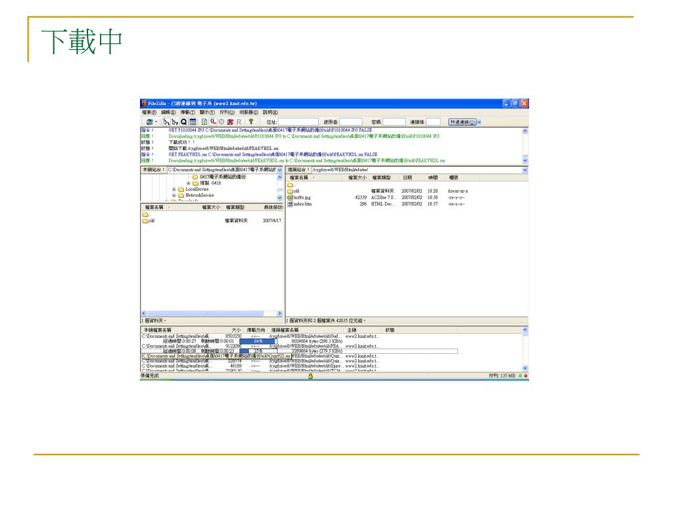
Task: Click the 25% transfer progress bar
Action: pyautogui.click(x=258, y=351)
